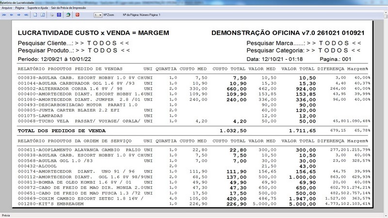This screenshot has height=218, width=388.
Task: Click row '000872-CABO DE FREIO DE MAO DIR. MONZA'
Action: 194,188
